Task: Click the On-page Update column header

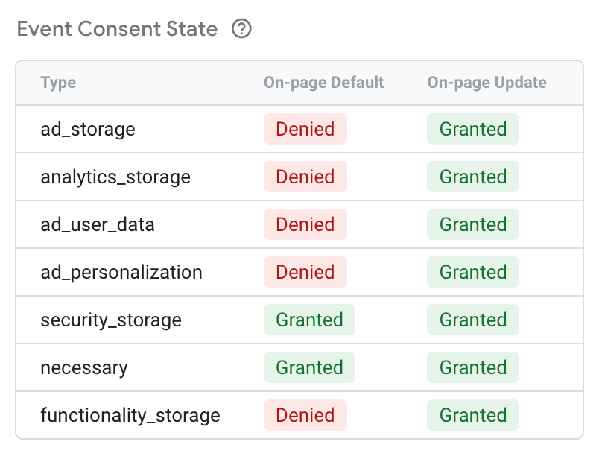Action: (x=487, y=83)
